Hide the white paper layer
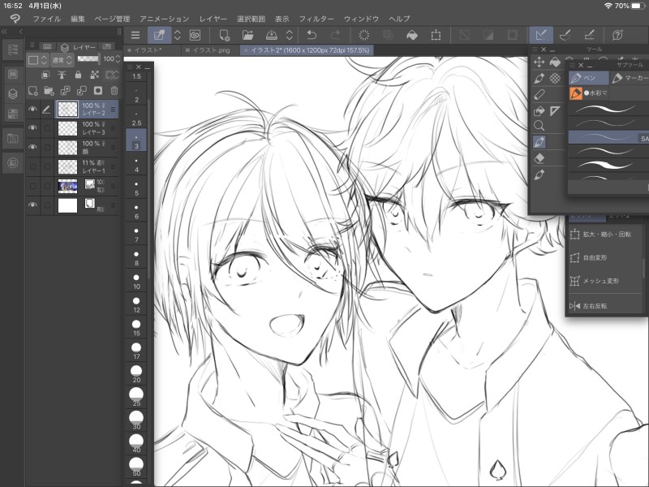 point(32,205)
